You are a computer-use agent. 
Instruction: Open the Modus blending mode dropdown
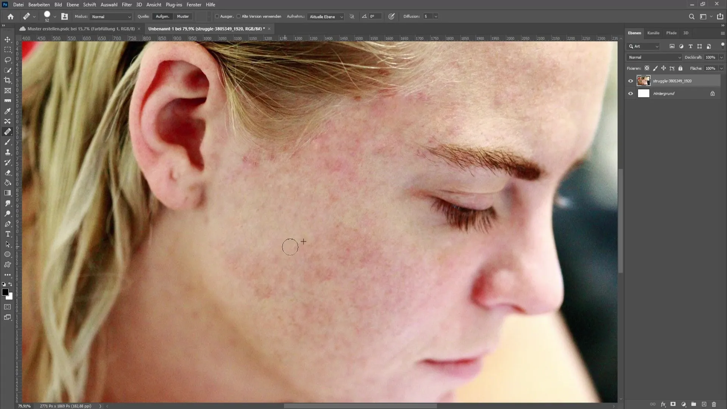(110, 17)
